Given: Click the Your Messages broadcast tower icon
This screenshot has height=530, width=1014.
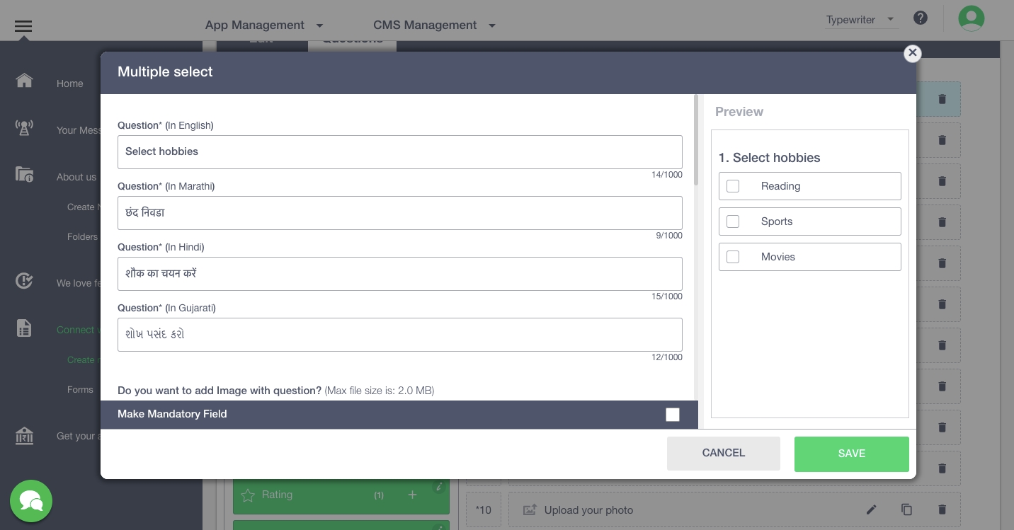Looking at the screenshot, I should coord(24,128).
